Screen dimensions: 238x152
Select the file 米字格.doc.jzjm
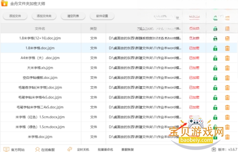pos(40,137)
